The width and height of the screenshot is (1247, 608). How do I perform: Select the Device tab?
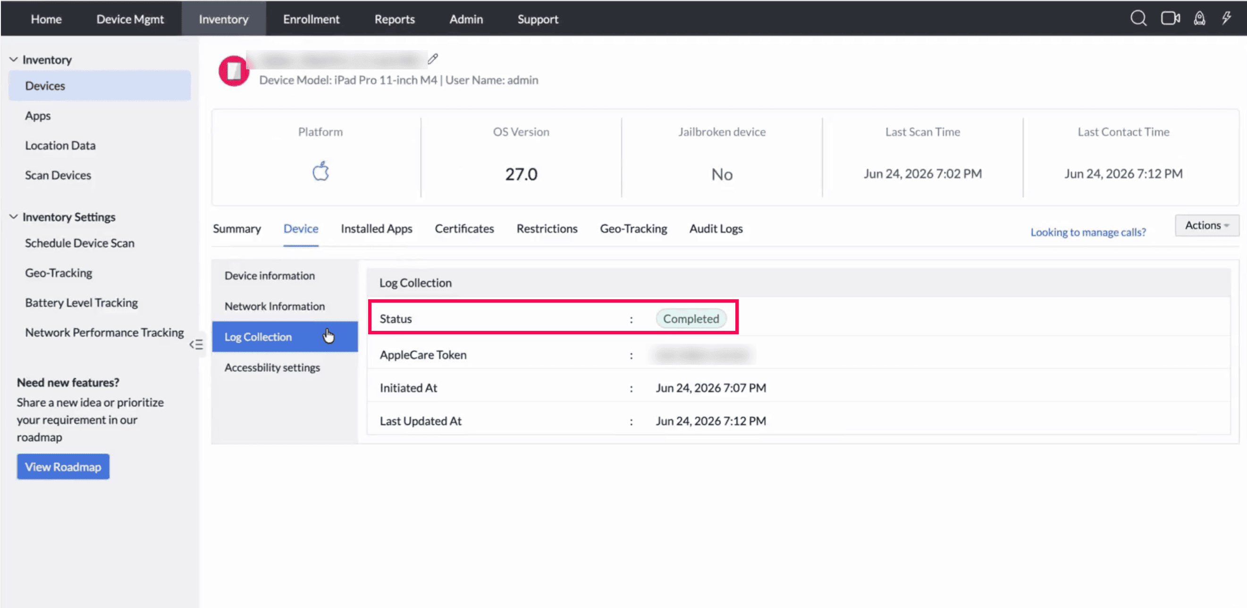pos(301,228)
